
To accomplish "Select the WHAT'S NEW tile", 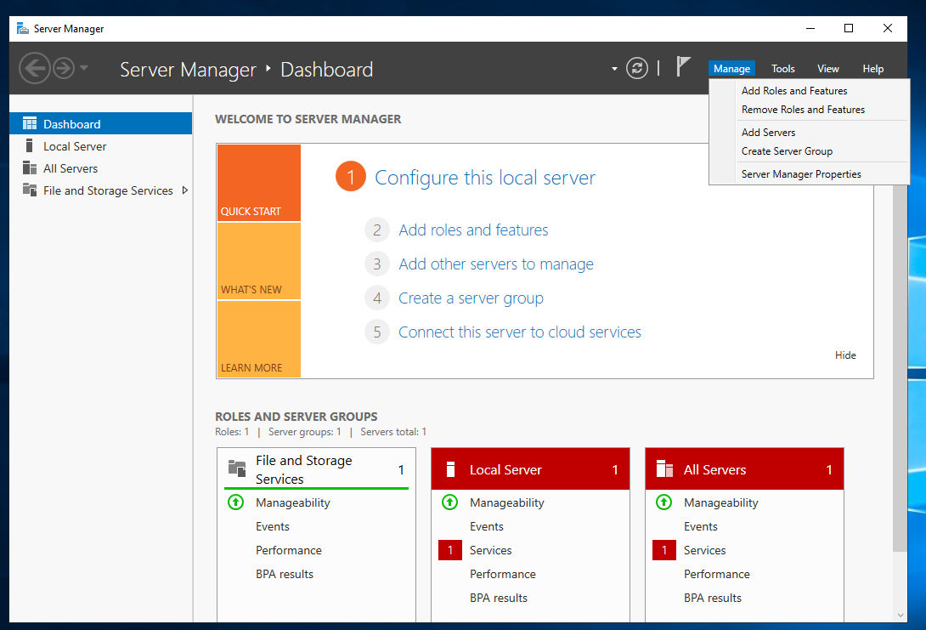I will coord(258,261).
